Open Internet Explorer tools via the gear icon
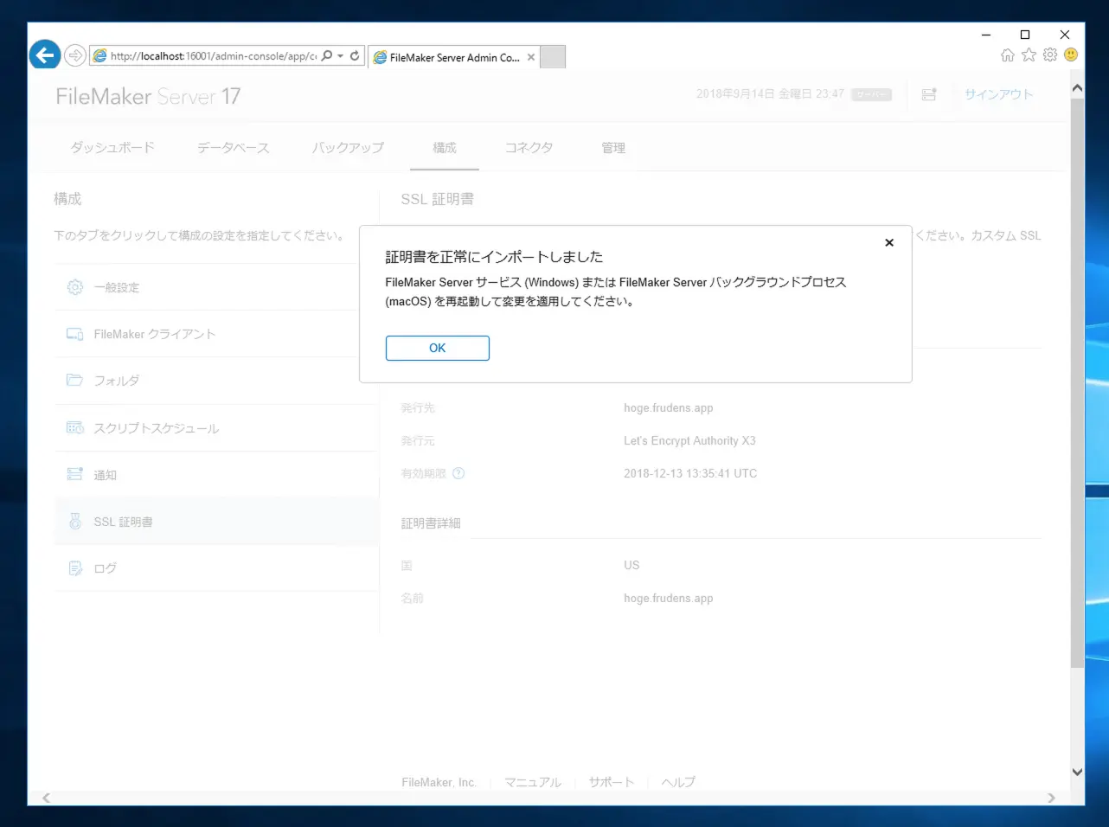 point(1049,54)
